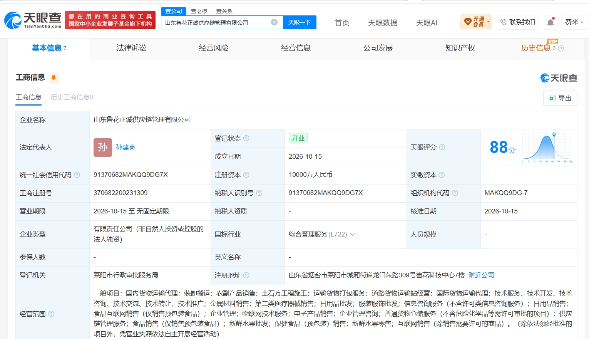Screen dimensions: 589x339
Task: Click the 联系我们 button
Action: 518,22
